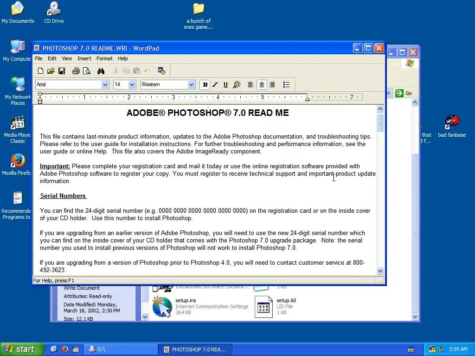Launch Media Player Classic from Quick Launch
The image size is (475, 356).
click(x=76, y=349)
